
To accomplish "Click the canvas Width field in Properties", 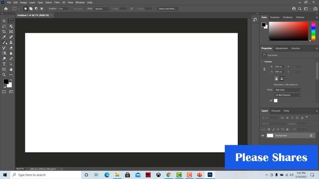I will point(279,67).
